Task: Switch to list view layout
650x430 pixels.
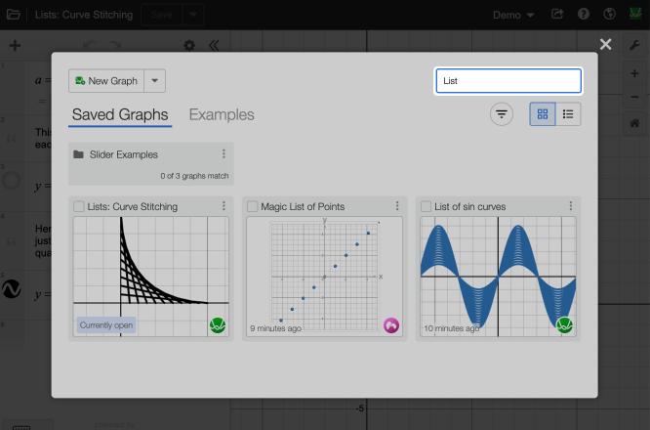Action: (x=568, y=114)
